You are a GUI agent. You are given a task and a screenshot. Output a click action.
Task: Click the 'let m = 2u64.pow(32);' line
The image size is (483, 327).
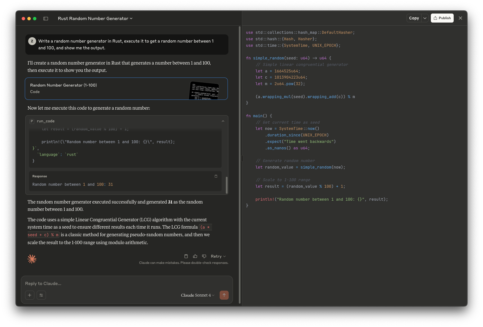click(x=280, y=84)
